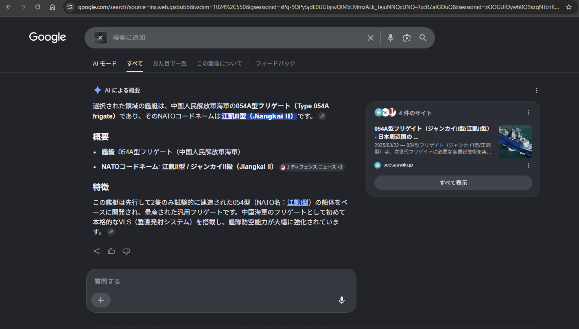Give thumbs up to the AI overview
579x329 pixels.
tap(111, 251)
